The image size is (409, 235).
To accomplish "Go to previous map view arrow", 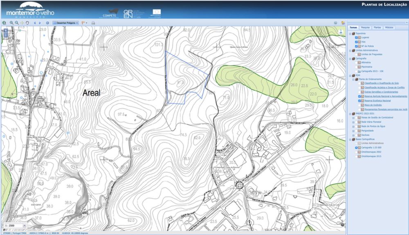I will click(35, 23).
